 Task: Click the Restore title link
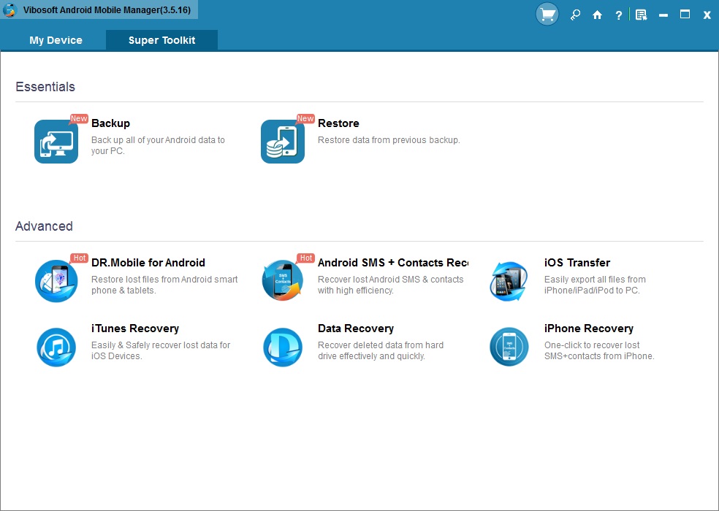tap(338, 123)
